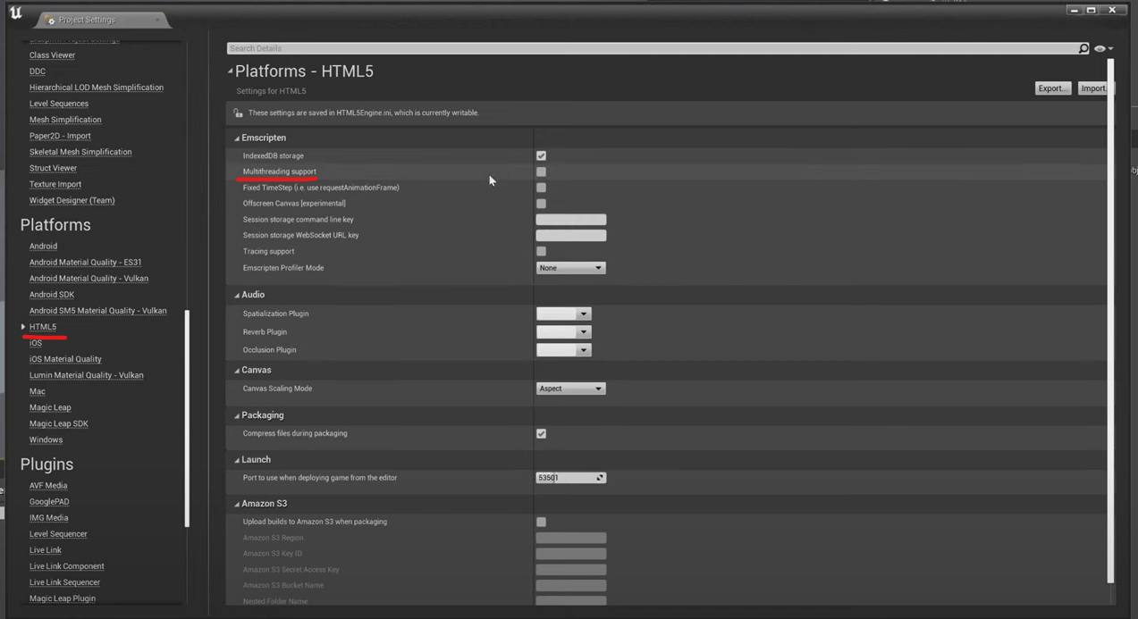1138x619 pixels.
Task: Enable Tracing support checkbox
Action: coord(541,251)
